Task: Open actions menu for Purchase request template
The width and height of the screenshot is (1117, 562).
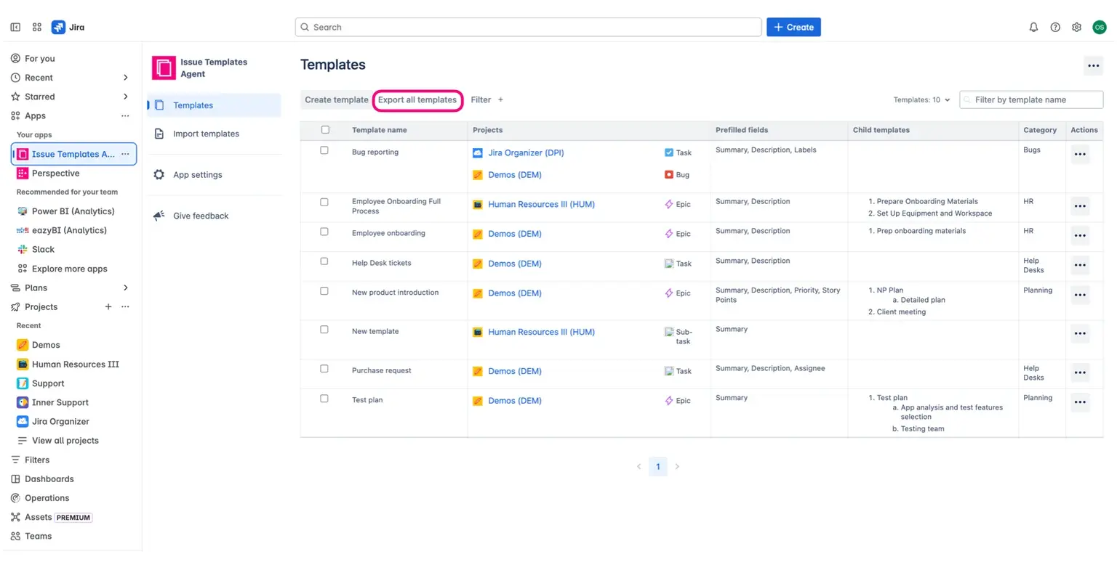Action: [1080, 372]
